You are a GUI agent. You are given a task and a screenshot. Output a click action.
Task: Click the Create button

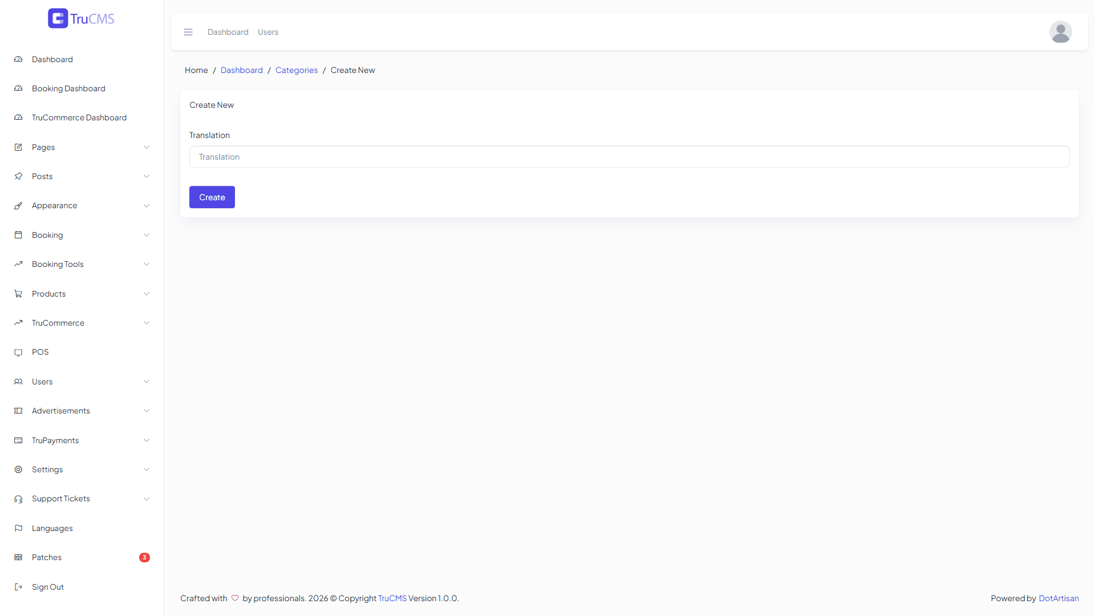[x=212, y=197]
